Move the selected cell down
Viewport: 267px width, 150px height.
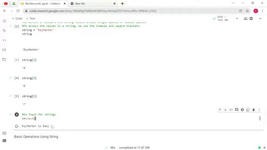pyautogui.click(x=225, y=110)
